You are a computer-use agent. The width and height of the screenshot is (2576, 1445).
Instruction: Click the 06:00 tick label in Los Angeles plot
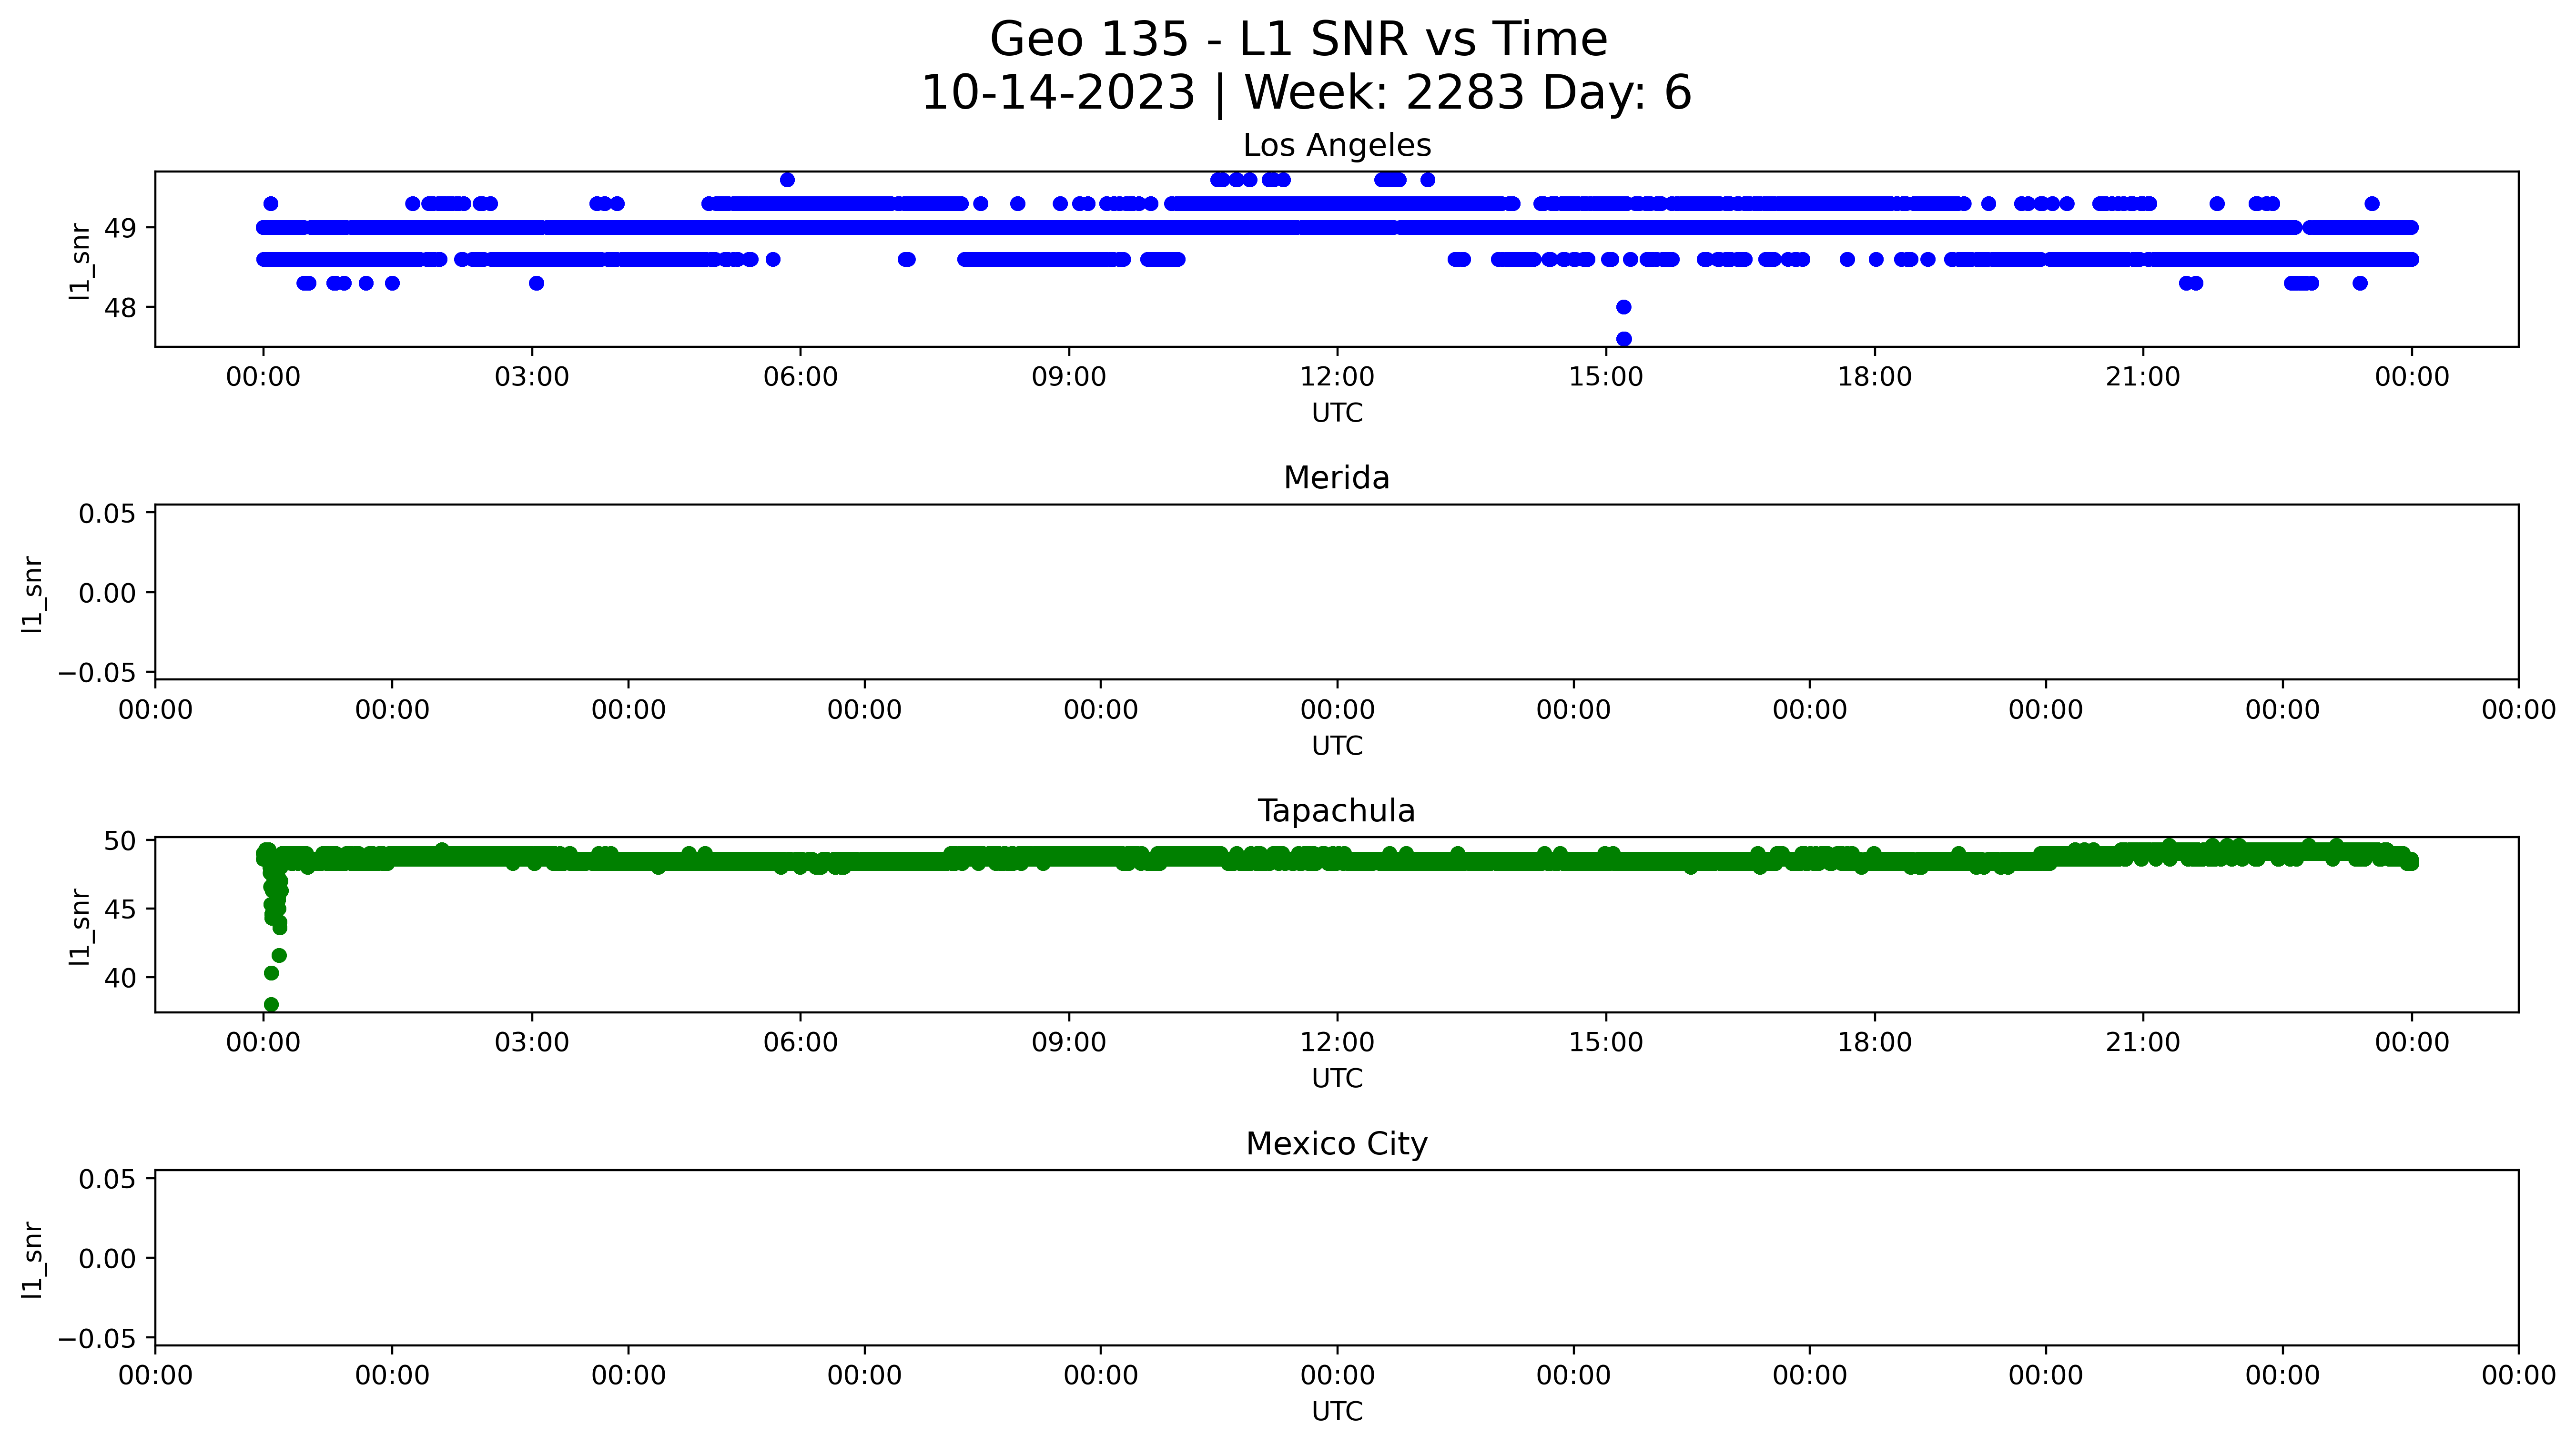coord(800,377)
